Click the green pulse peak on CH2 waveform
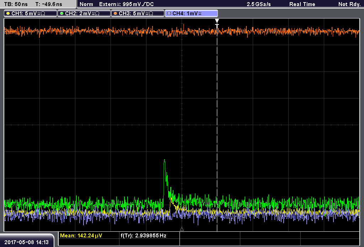 click(164, 160)
